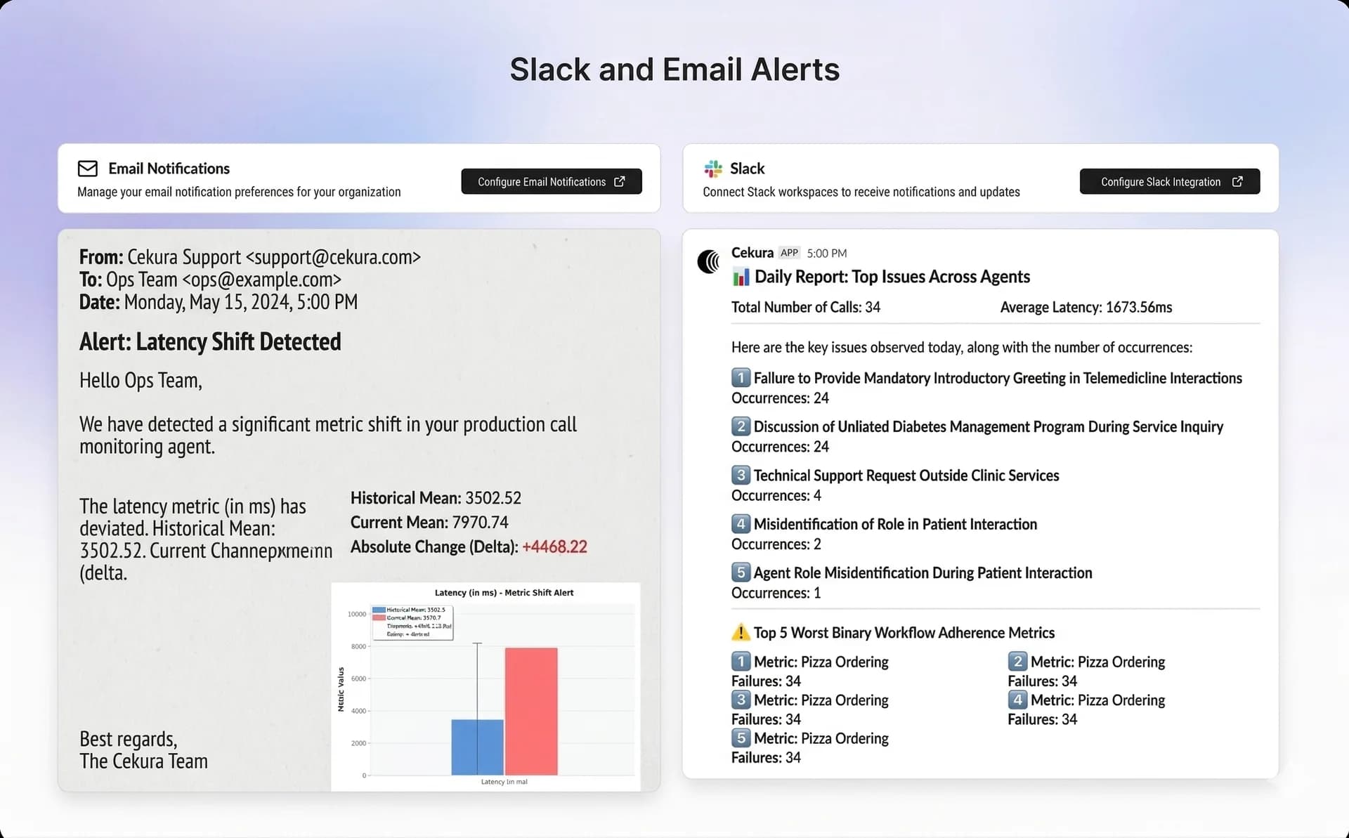This screenshot has height=838, width=1349.
Task: Click the number 5 badge beside Agent Role Misidentification
Action: (741, 572)
